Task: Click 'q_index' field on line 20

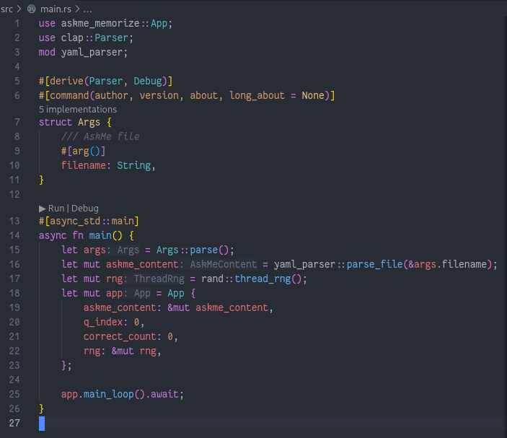Action: 103,323
